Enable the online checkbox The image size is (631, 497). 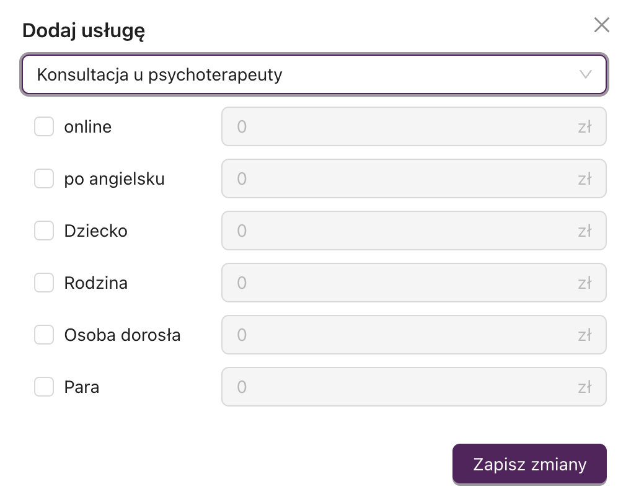tap(44, 126)
